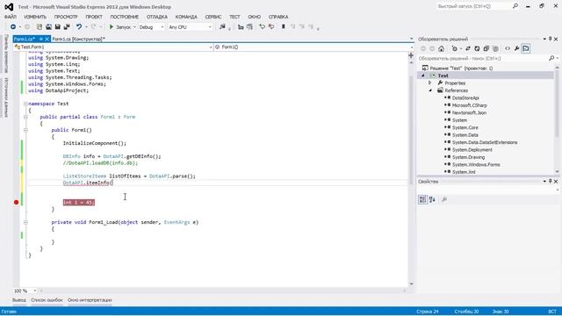Click the New Project toolbar icon
The width and height of the screenshot is (562, 316).
pyautogui.click(x=39, y=27)
